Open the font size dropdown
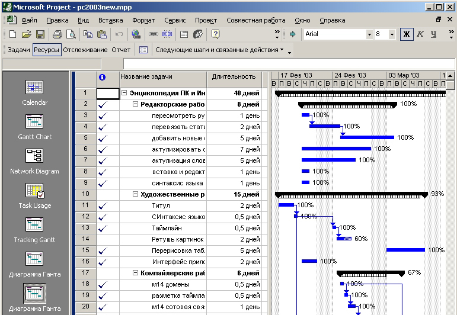 (392, 34)
